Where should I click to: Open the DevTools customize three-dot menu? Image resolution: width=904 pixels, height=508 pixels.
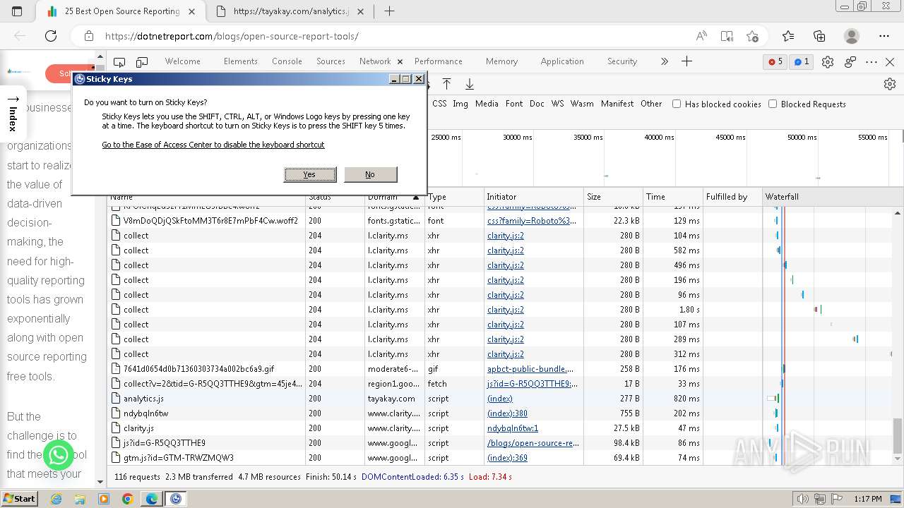(x=872, y=61)
